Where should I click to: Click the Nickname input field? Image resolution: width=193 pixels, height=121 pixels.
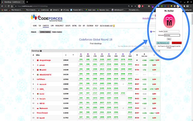click(x=172, y=35)
